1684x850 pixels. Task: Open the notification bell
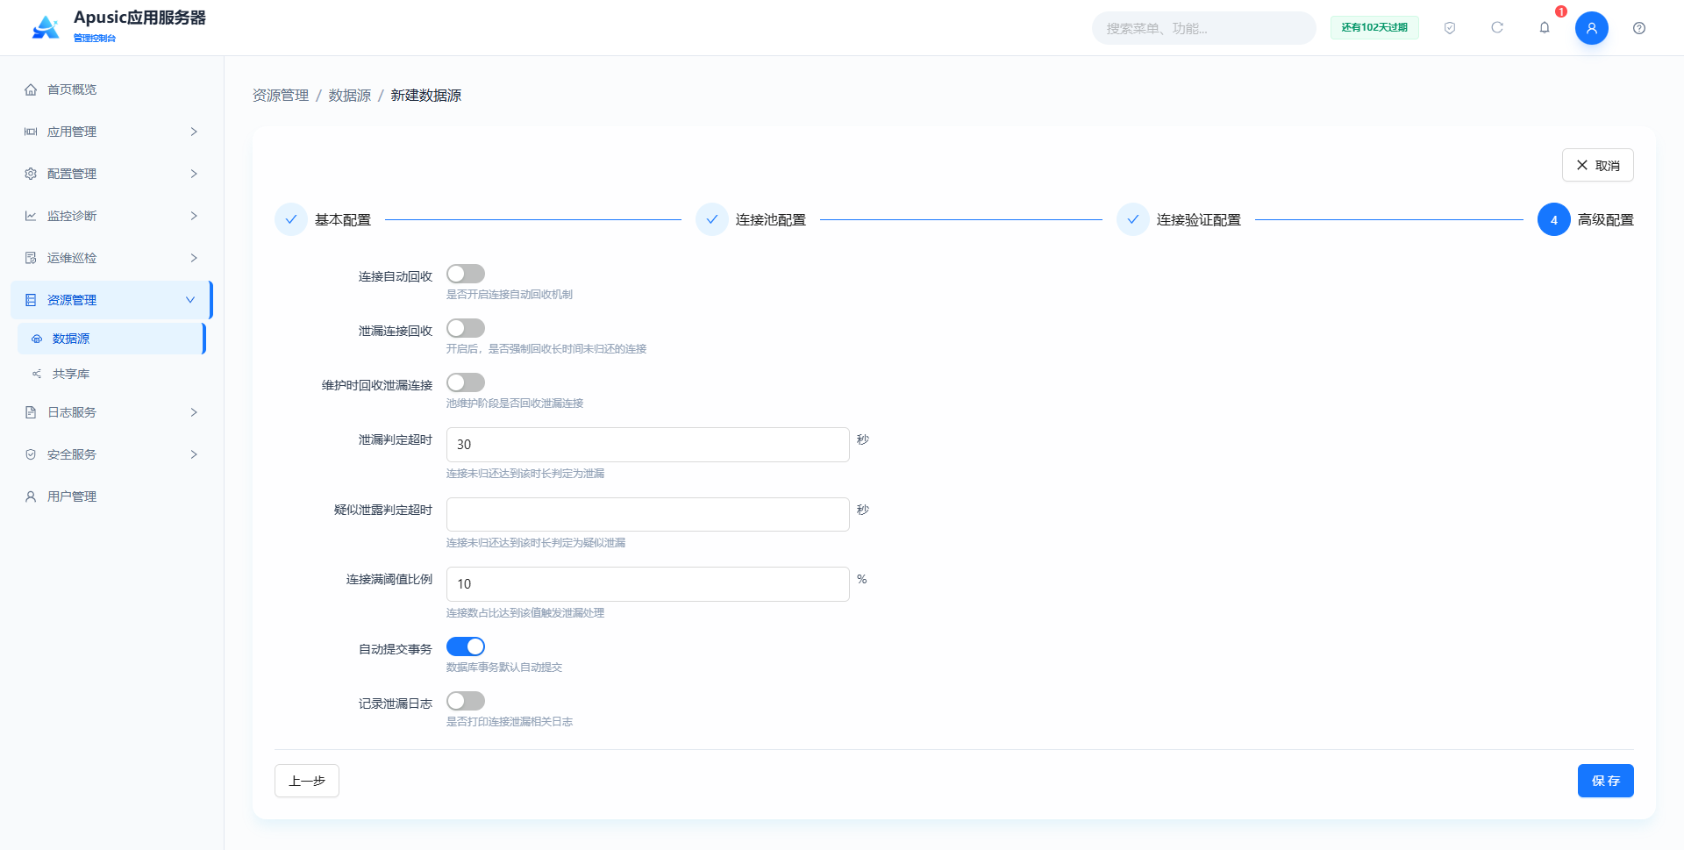[1545, 28]
